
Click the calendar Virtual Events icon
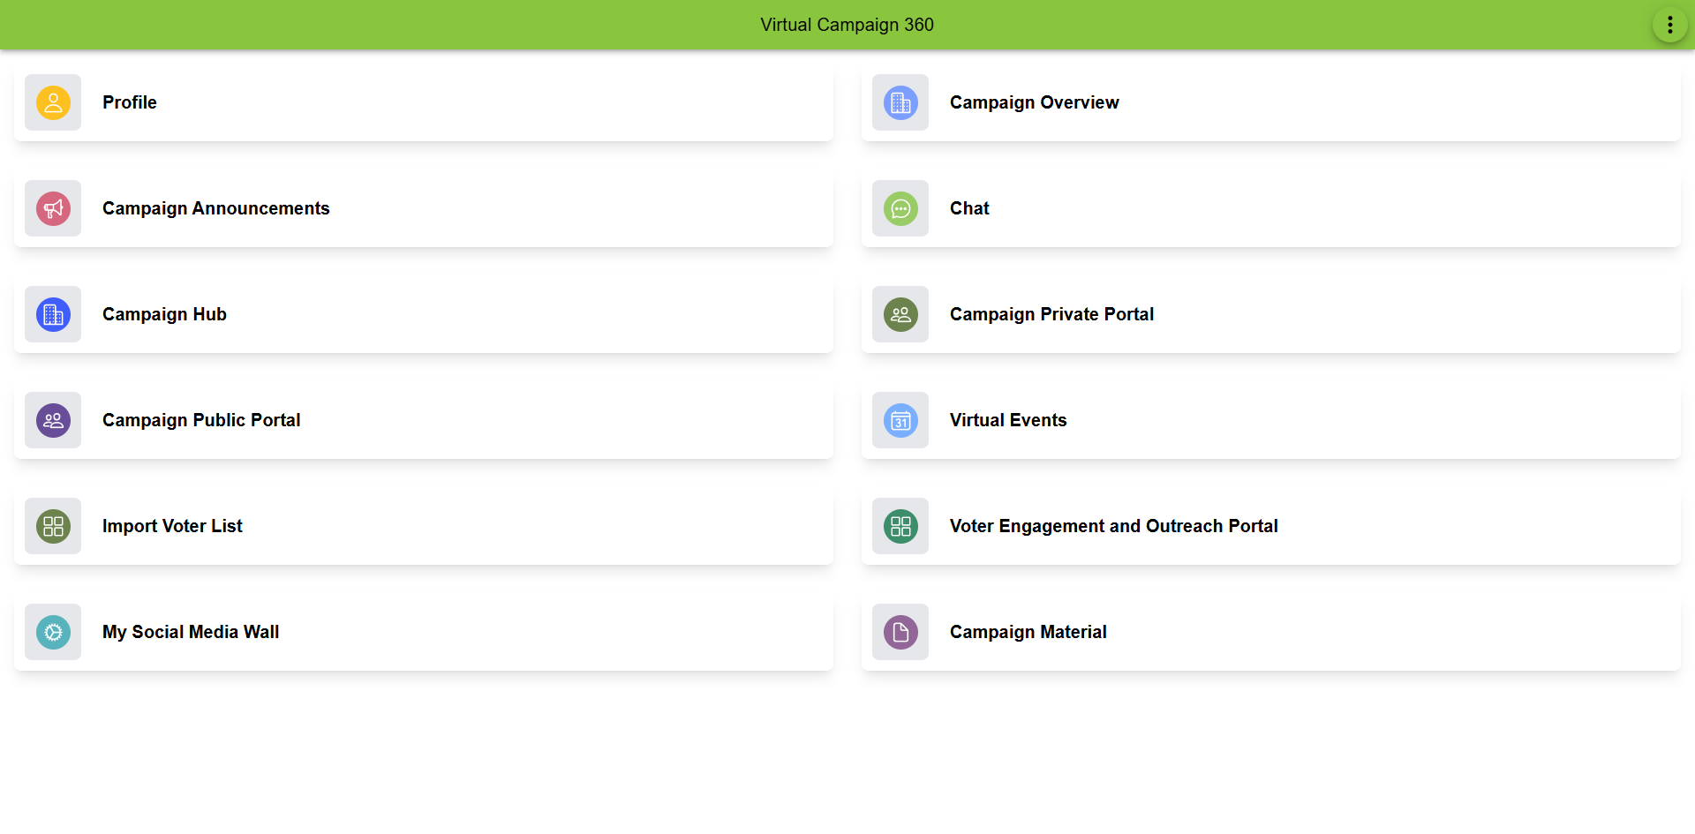[900, 420]
